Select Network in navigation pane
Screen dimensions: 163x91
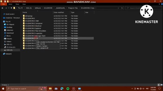point(7,54)
